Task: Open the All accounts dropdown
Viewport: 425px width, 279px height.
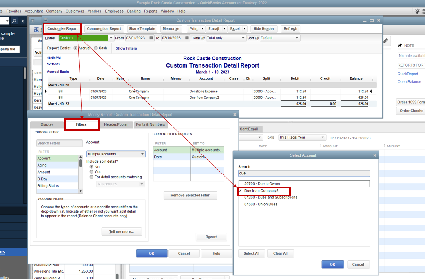Action: coord(120,184)
